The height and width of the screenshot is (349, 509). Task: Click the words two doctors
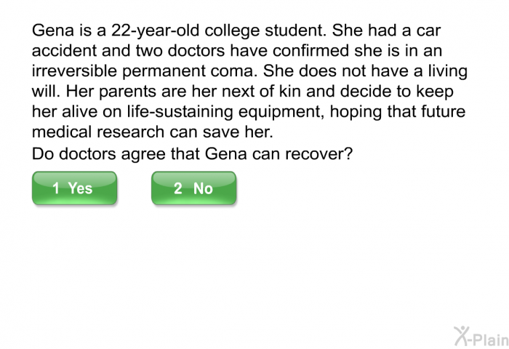[180, 51]
